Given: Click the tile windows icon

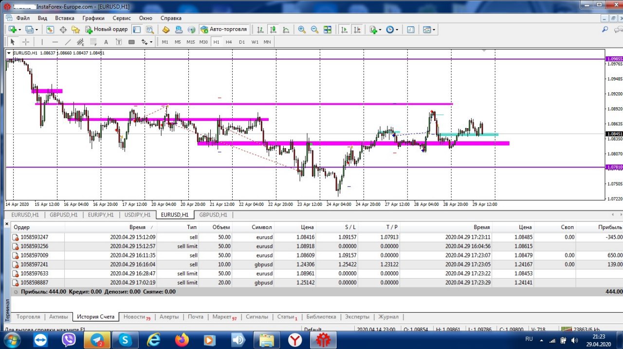Looking at the screenshot, I should (x=328, y=30).
